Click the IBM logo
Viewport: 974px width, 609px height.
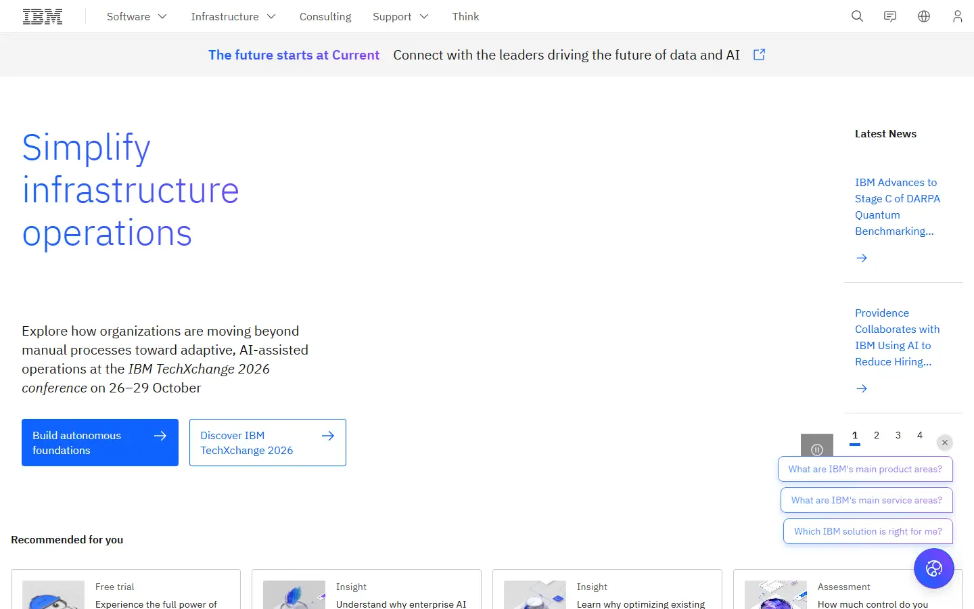43,16
